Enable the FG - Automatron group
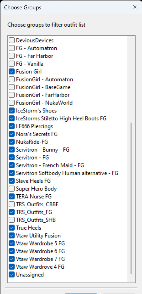The image size is (142, 294). pyautogui.click(x=12, y=48)
